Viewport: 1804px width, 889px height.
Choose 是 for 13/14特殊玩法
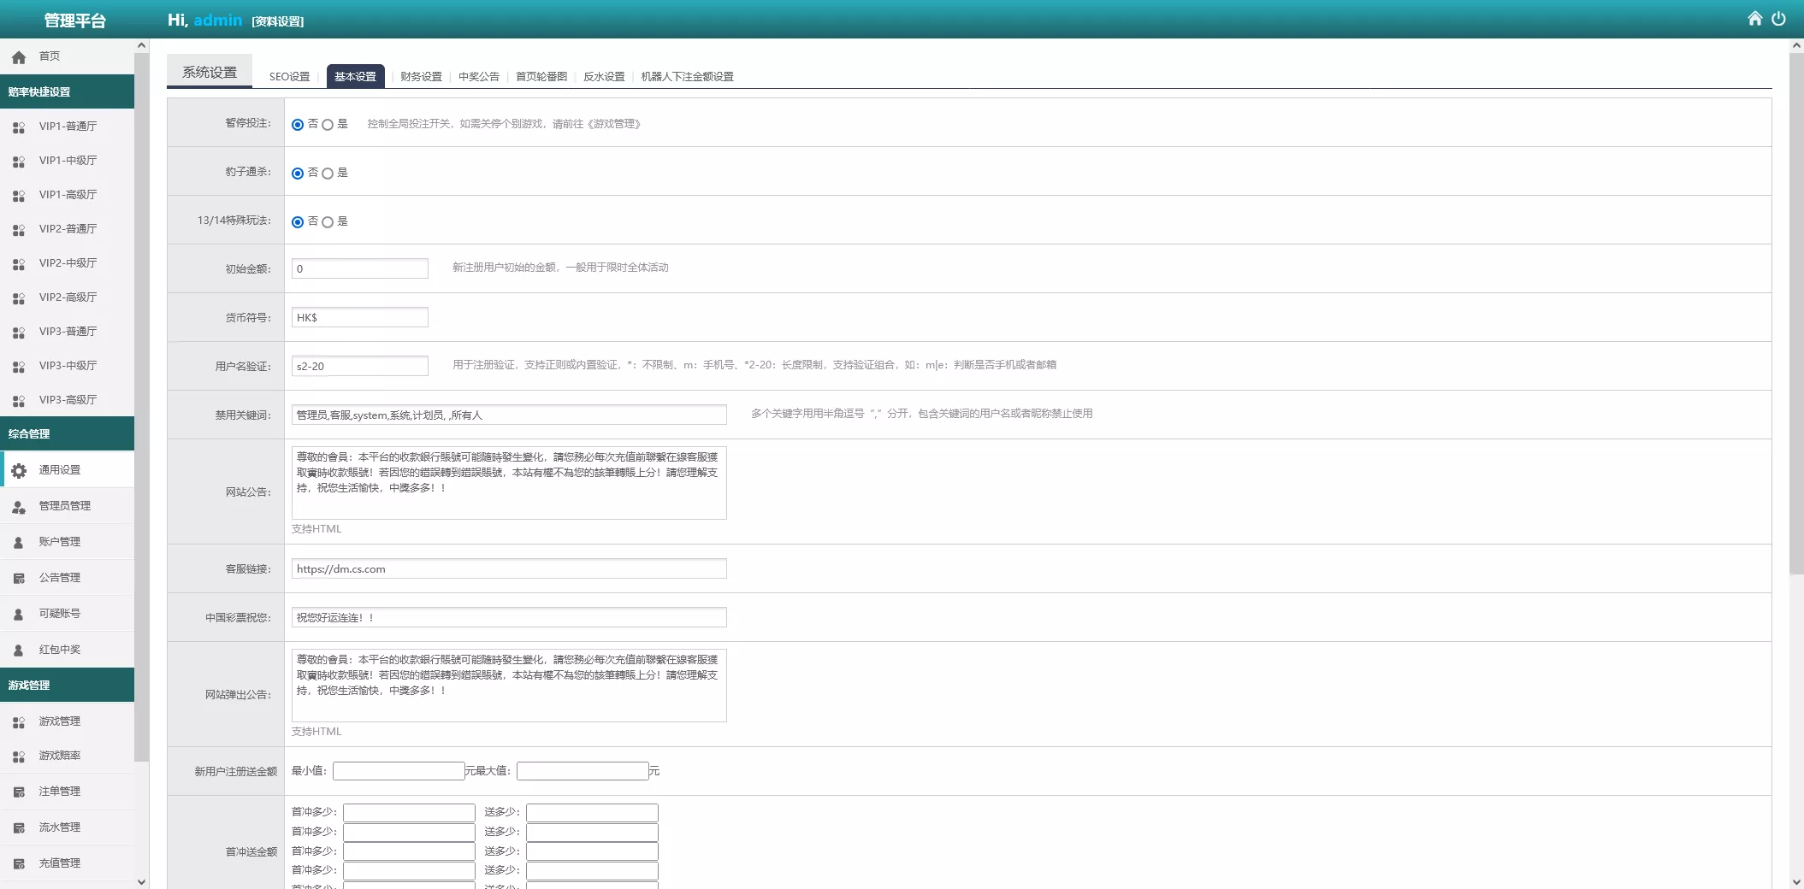[x=328, y=222]
